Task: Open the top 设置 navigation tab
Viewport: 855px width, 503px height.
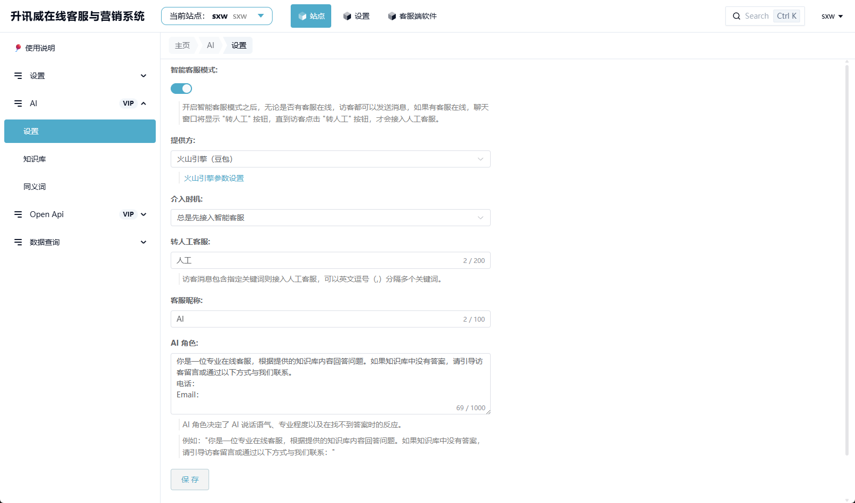Action: [356, 16]
